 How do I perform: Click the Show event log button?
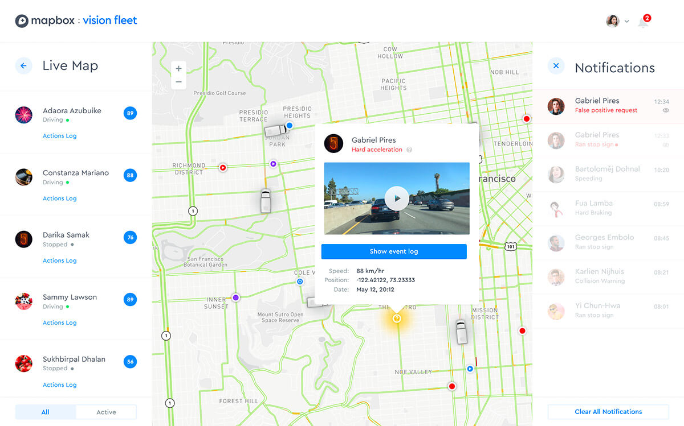point(394,251)
